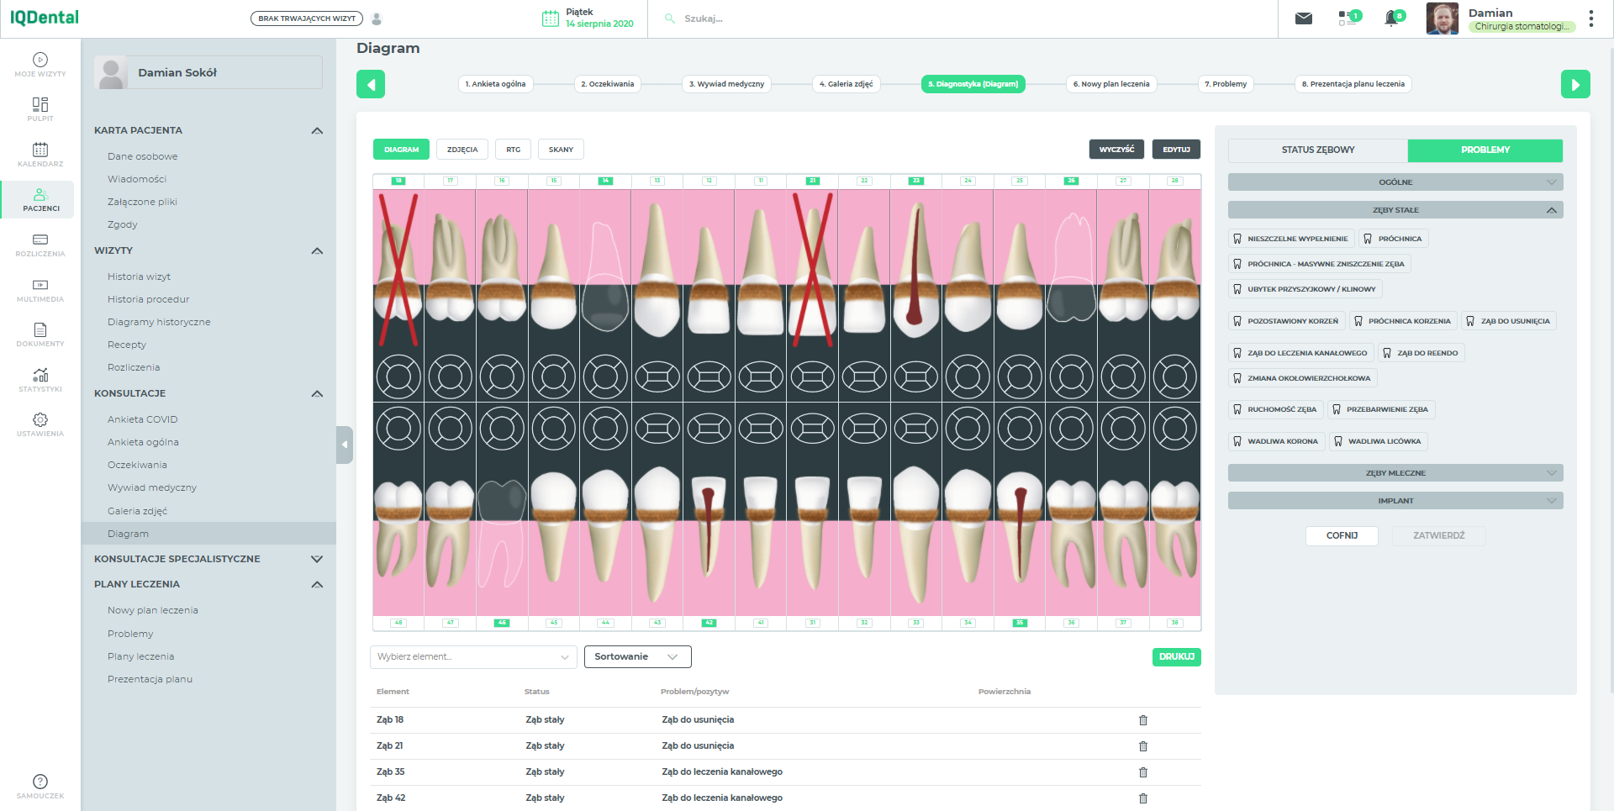Click the mail envelope icon
The height and width of the screenshot is (811, 1614).
tap(1304, 18)
